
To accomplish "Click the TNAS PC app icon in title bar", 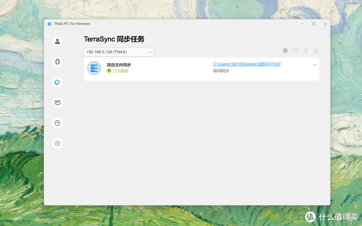I will click(49, 24).
